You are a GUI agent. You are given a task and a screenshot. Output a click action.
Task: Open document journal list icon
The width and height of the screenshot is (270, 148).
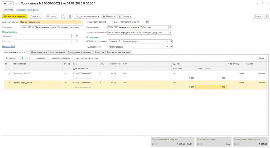(70, 17)
